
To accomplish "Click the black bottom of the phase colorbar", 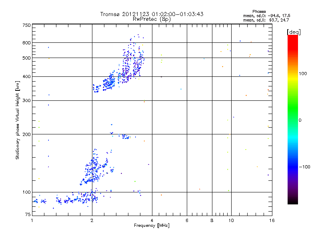I will point(293,201).
